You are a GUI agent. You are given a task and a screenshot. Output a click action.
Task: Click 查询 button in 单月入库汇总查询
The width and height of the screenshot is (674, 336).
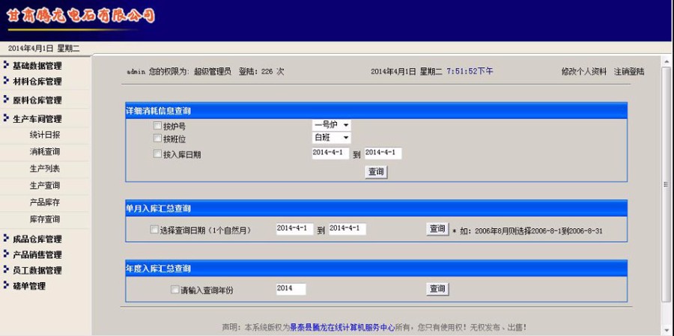pyautogui.click(x=437, y=229)
